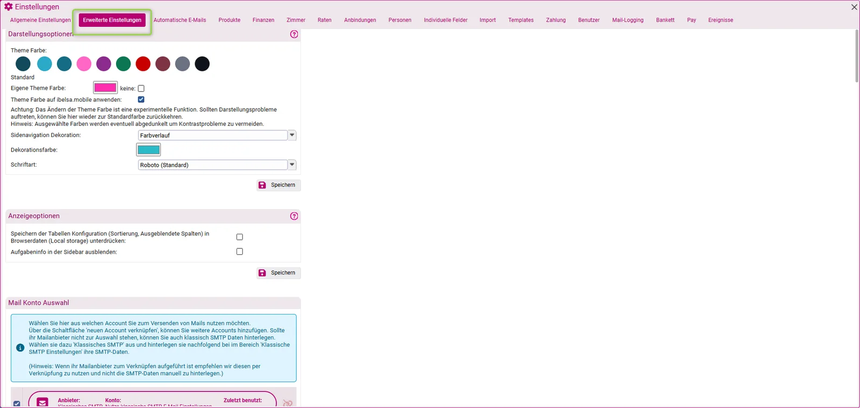Open help for Anzeigeoptionen section
This screenshot has height=408, width=860.
(294, 216)
